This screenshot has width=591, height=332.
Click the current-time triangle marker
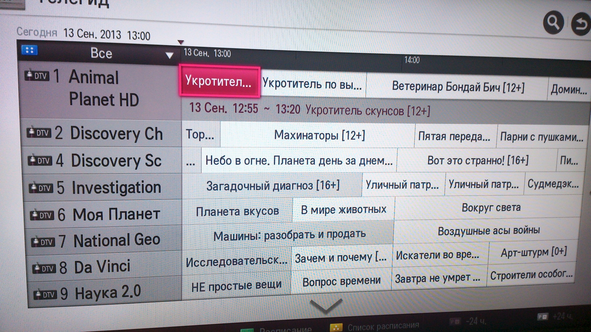click(x=181, y=42)
